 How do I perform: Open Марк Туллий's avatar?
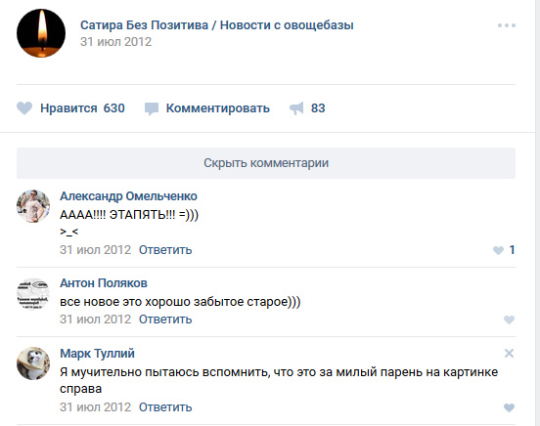[x=33, y=363]
